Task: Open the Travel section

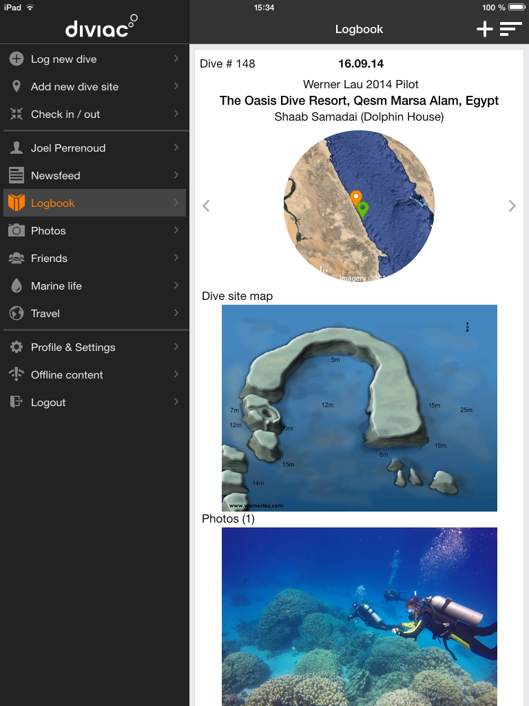Action: pos(94,313)
